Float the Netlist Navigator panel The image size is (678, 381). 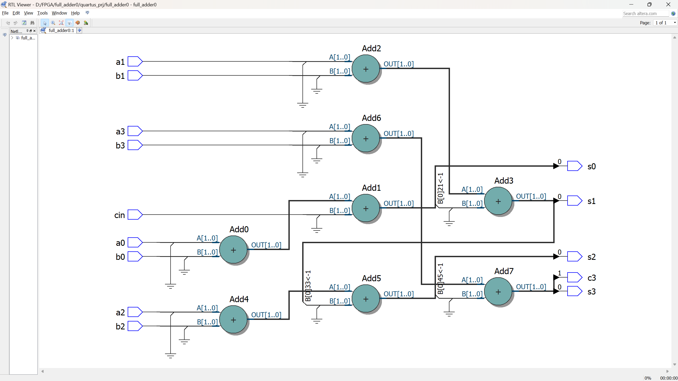click(x=31, y=31)
